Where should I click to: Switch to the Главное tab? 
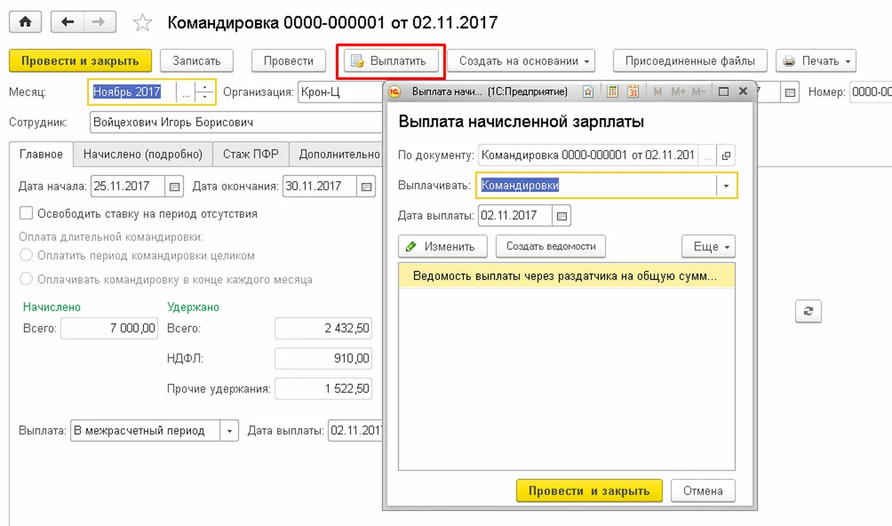(42, 154)
